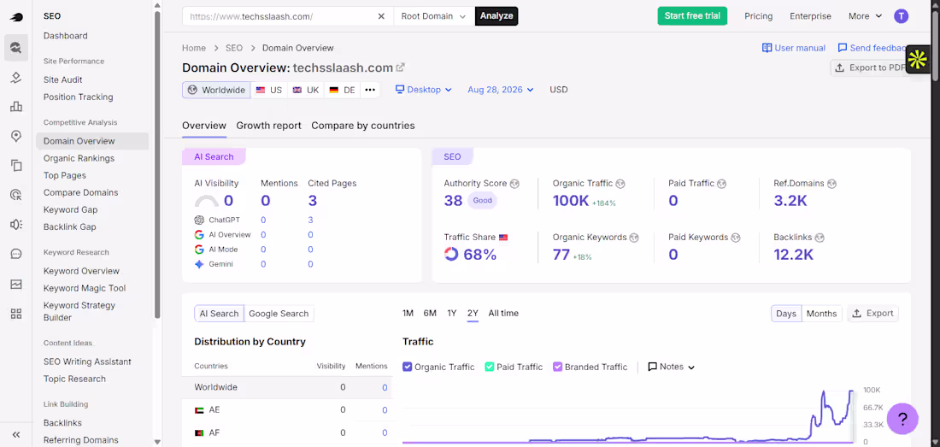Click the sidebar vertical scrollbar

click(157, 165)
